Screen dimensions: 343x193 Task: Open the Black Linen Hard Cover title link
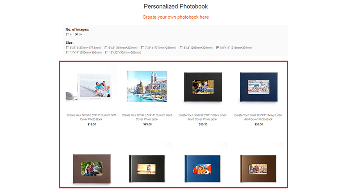point(203,117)
